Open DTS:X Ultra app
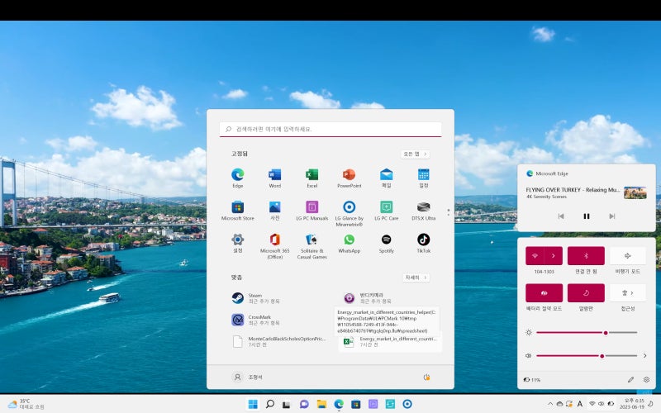Screen dimensions: 661x413 pos(423,211)
